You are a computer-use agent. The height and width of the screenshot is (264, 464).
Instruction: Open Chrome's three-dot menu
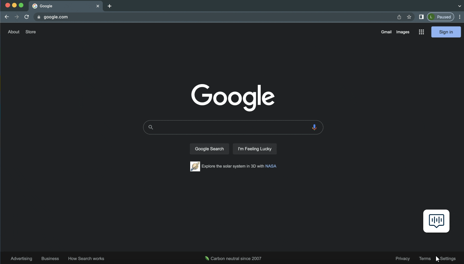coord(460,17)
